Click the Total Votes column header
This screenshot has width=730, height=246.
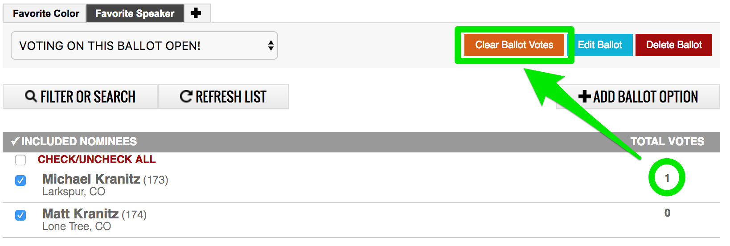click(667, 141)
